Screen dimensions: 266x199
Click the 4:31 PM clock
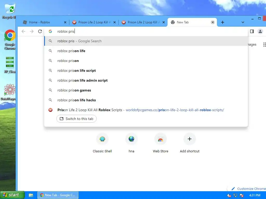click(x=255, y=195)
